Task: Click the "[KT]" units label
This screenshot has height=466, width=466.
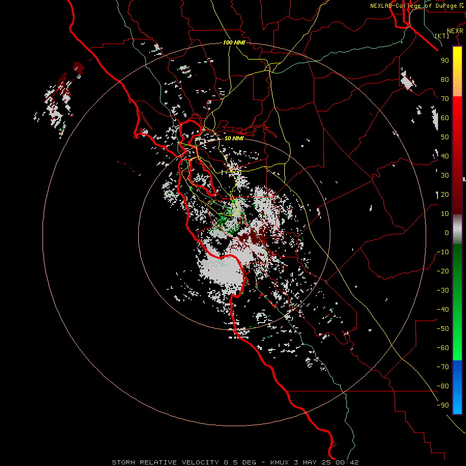Action: point(442,36)
